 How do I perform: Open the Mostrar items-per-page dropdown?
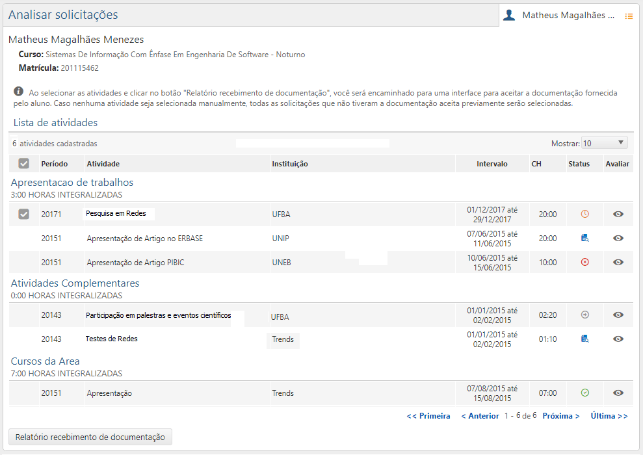click(x=604, y=142)
